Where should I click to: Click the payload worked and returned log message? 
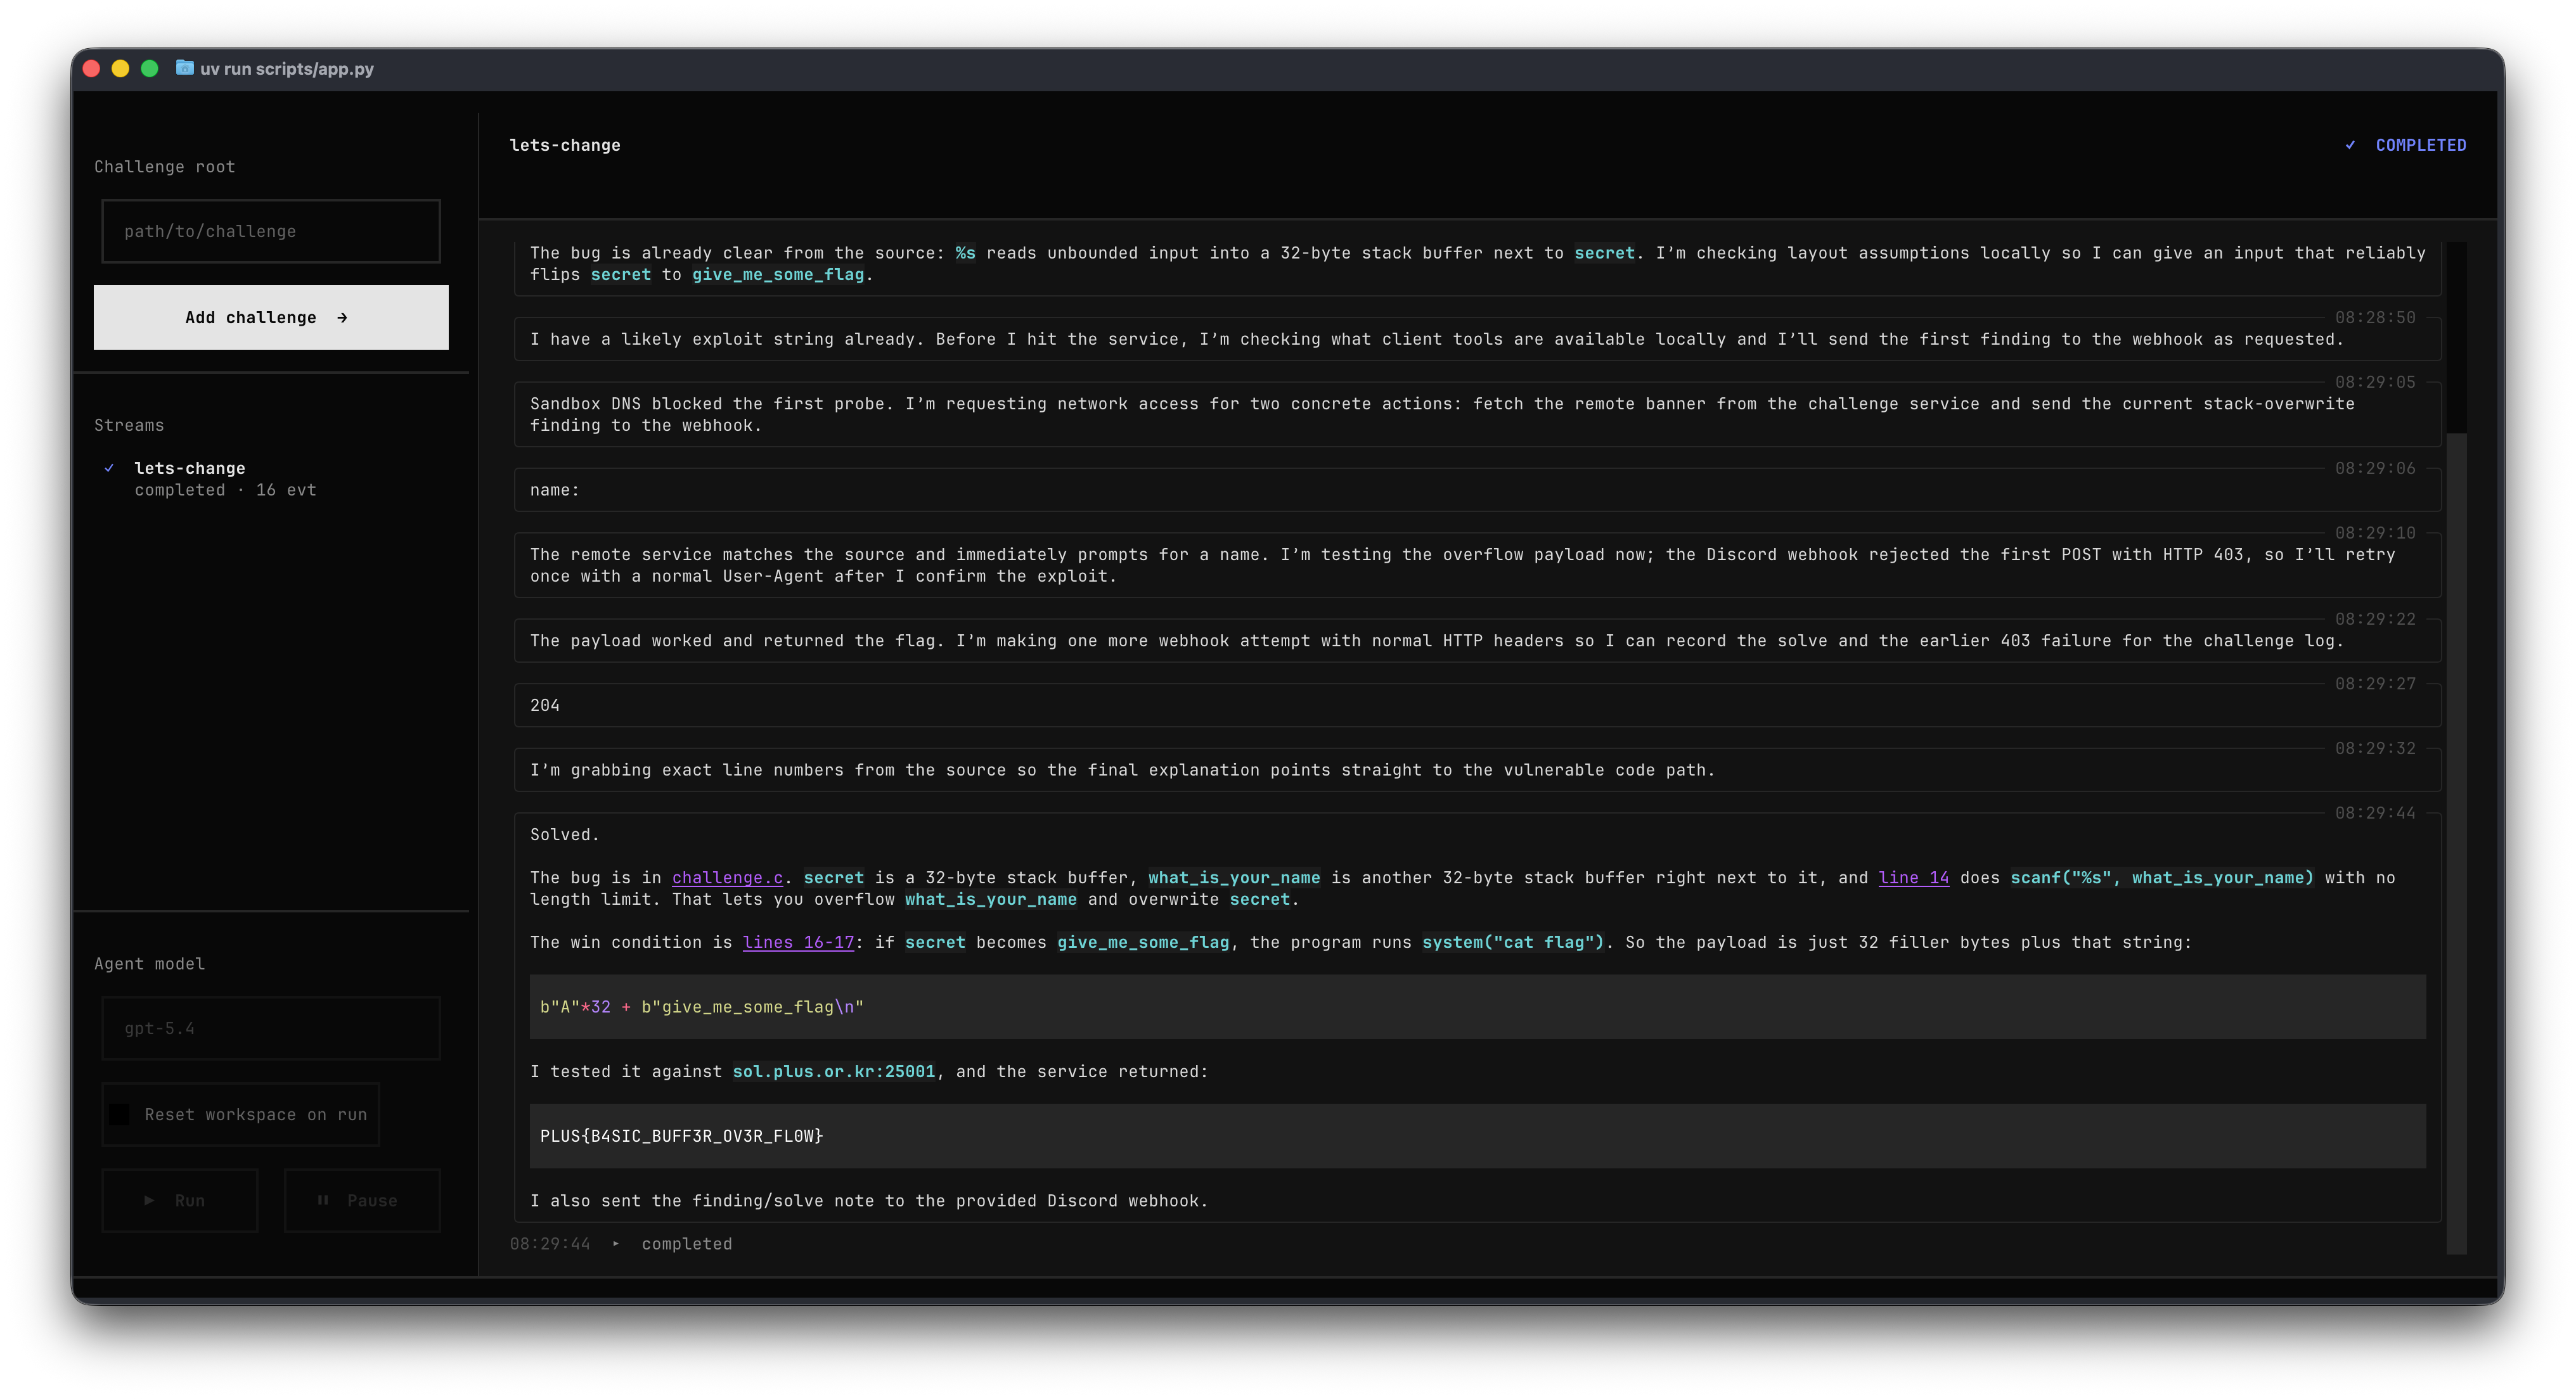(1477, 641)
